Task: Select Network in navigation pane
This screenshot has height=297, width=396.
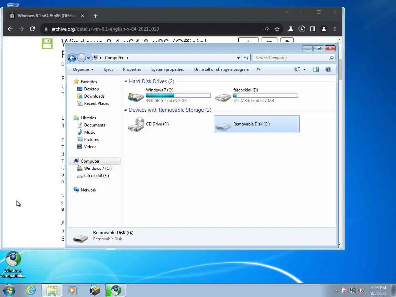Action: pos(88,190)
